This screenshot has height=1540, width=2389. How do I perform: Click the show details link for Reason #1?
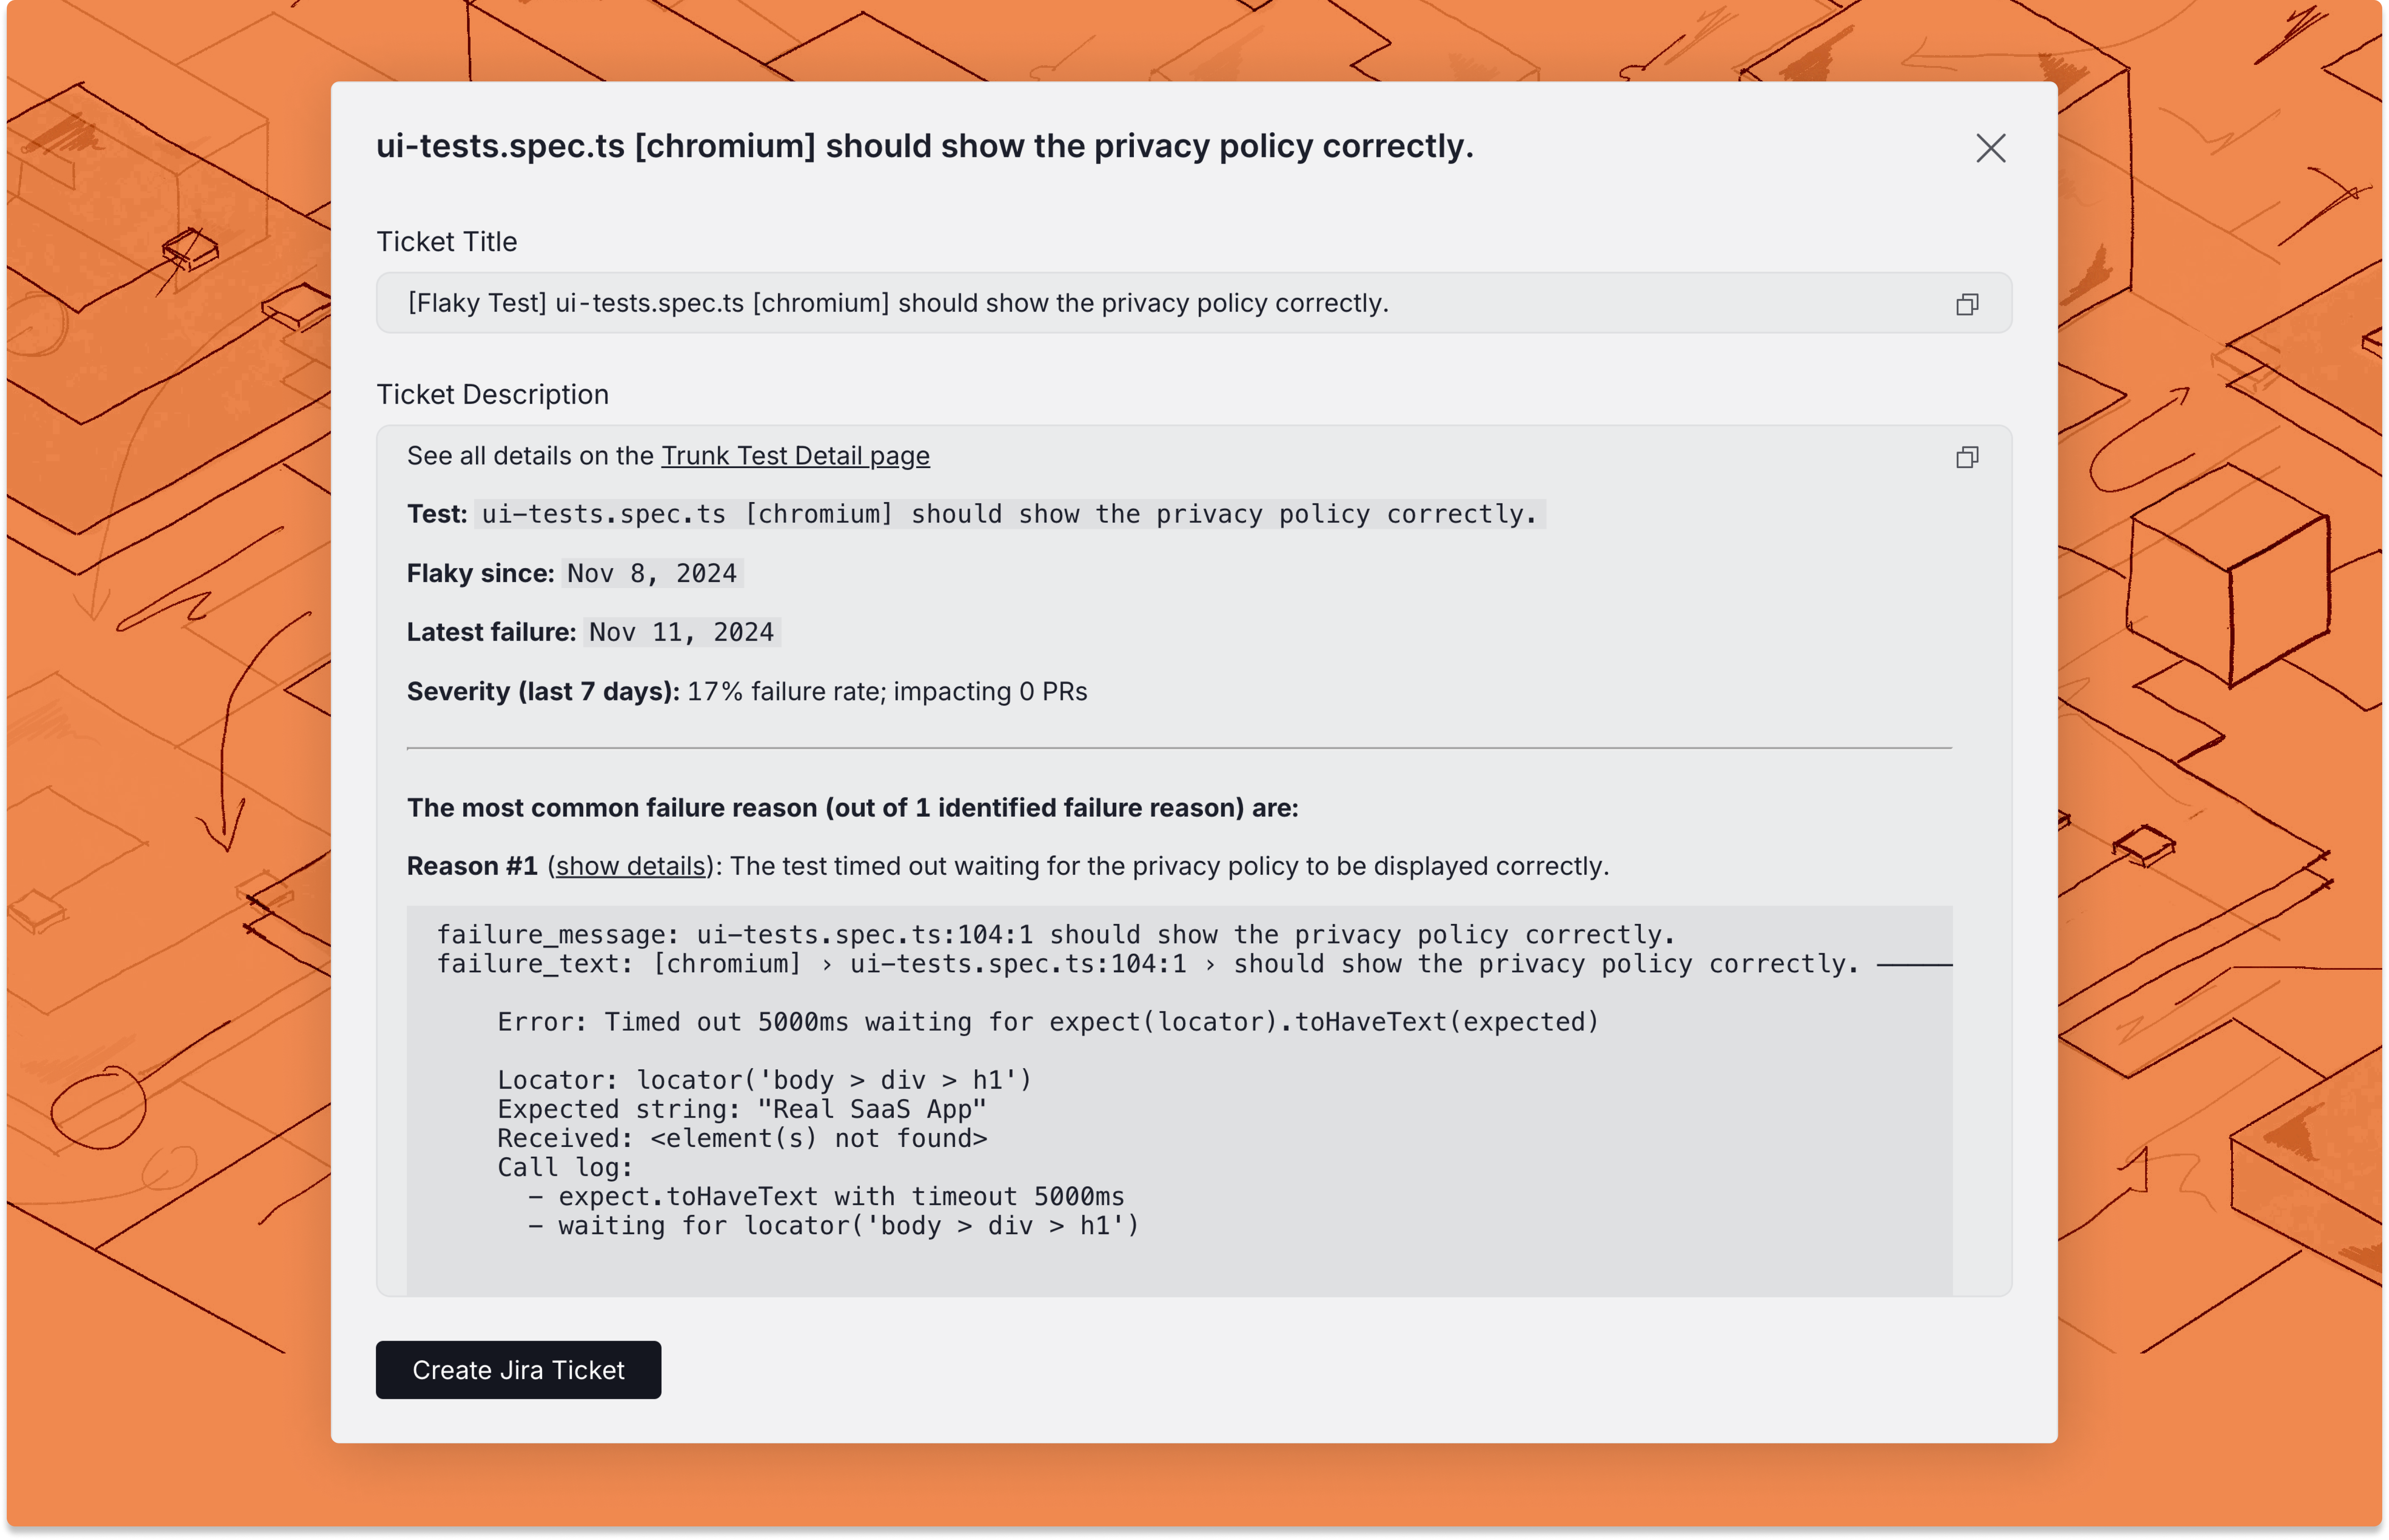[630, 866]
